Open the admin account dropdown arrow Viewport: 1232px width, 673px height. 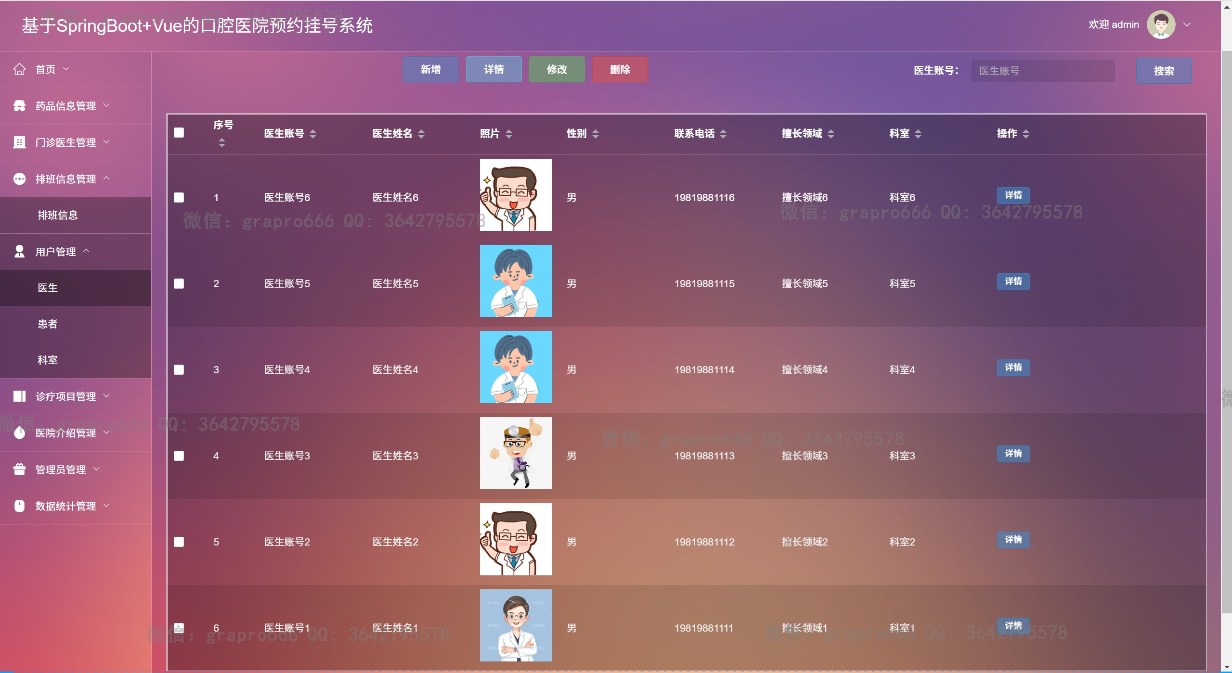pyautogui.click(x=1187, y=25)
